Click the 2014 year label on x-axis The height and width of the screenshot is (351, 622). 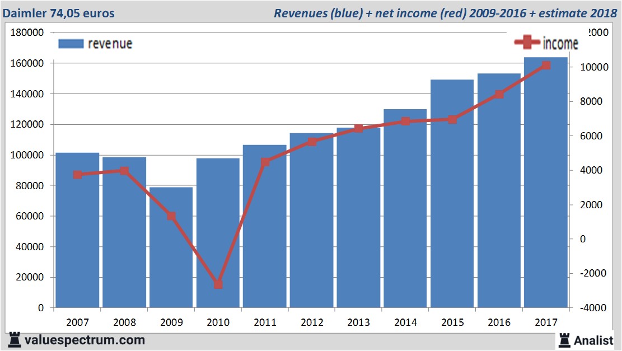405,322
